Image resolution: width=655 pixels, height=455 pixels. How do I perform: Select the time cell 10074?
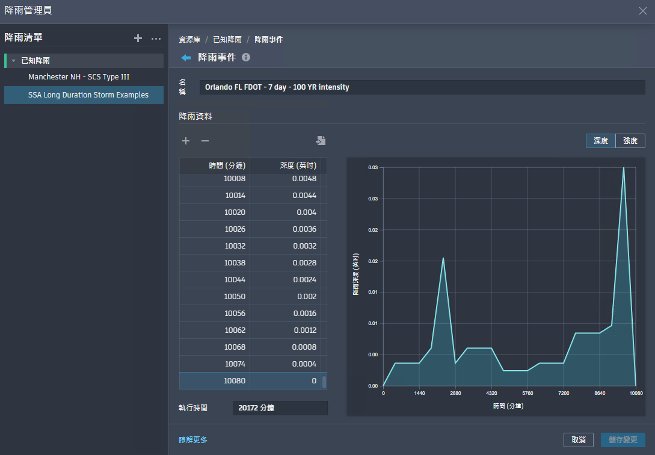(x=215, y=364)
